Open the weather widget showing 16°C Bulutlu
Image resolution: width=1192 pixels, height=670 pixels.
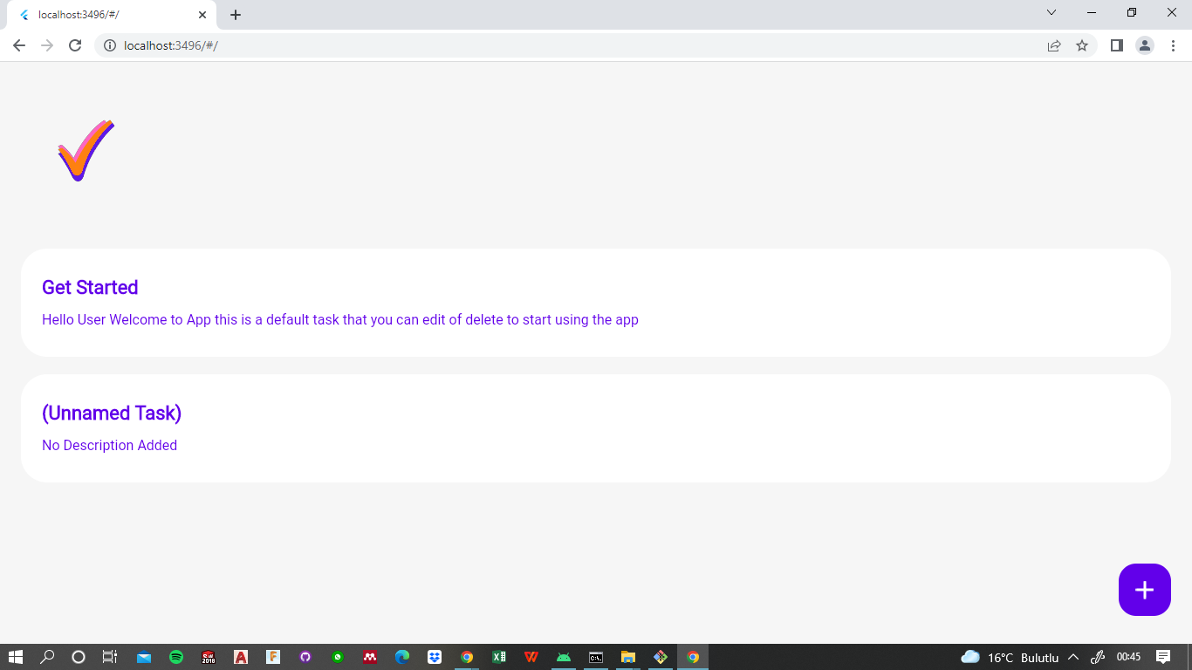click(x=1010, y=657)
